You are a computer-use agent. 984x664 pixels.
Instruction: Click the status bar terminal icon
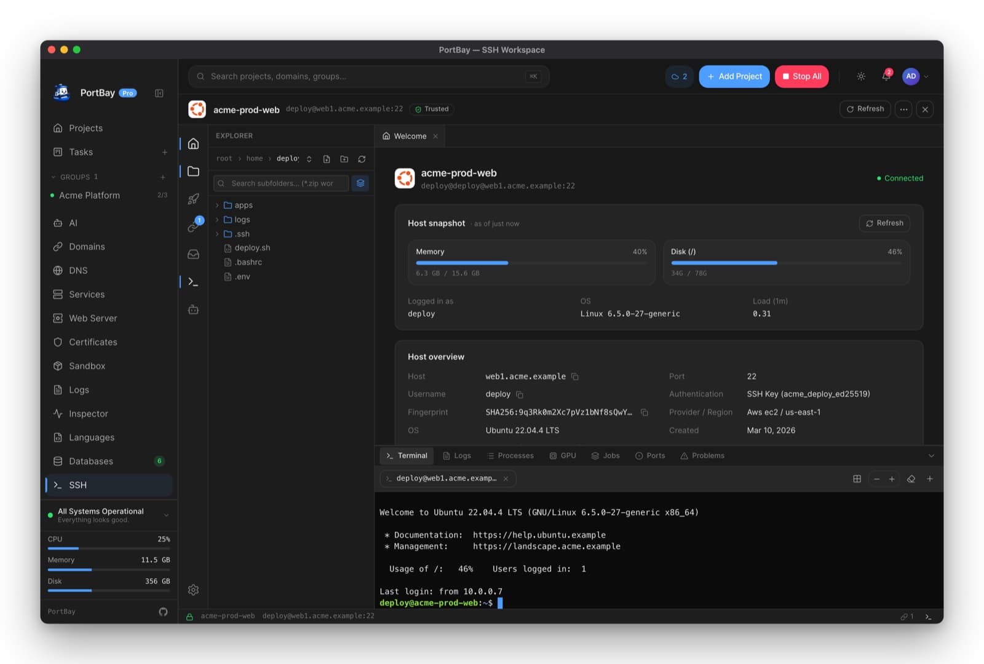929,616
